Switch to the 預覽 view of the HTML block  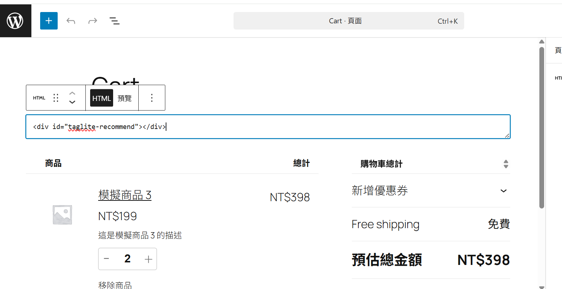(x=124, y=98)
